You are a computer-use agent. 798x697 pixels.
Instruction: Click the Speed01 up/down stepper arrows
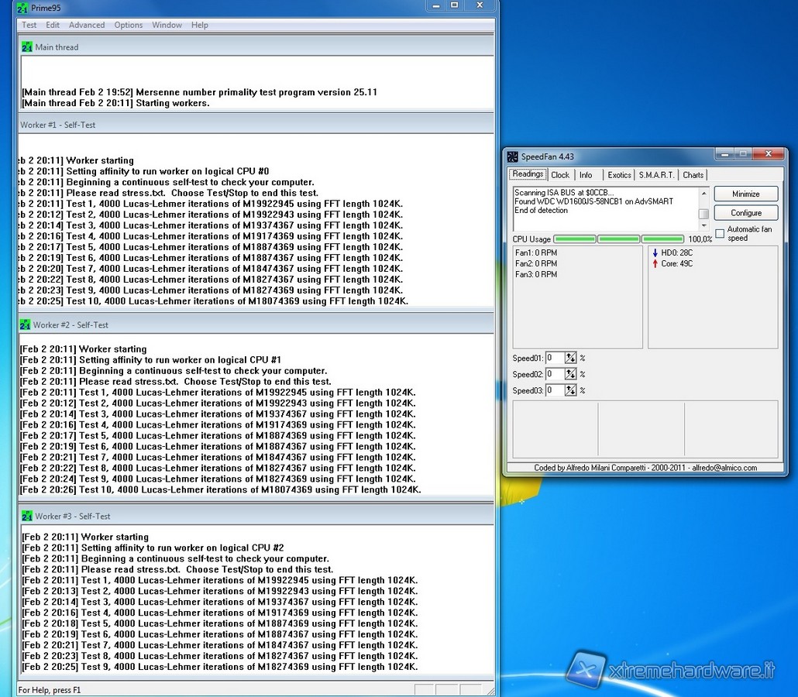pos(571,358)
